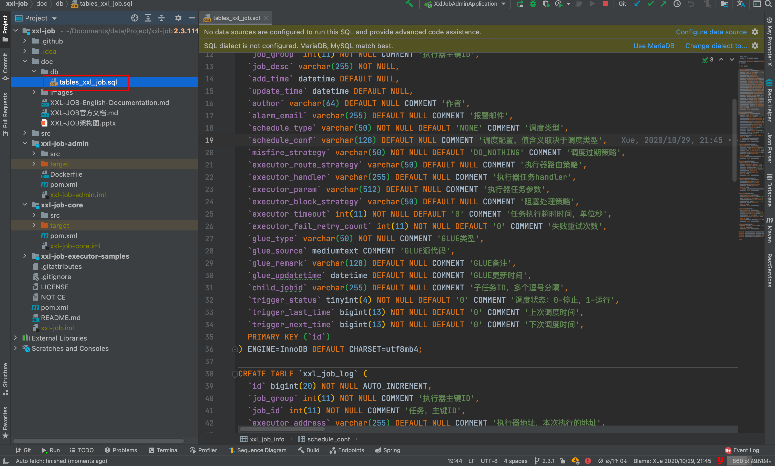
Task: Open the XxlJobAdminApplication run configuration dropdown
Action: tap(465, 4)
